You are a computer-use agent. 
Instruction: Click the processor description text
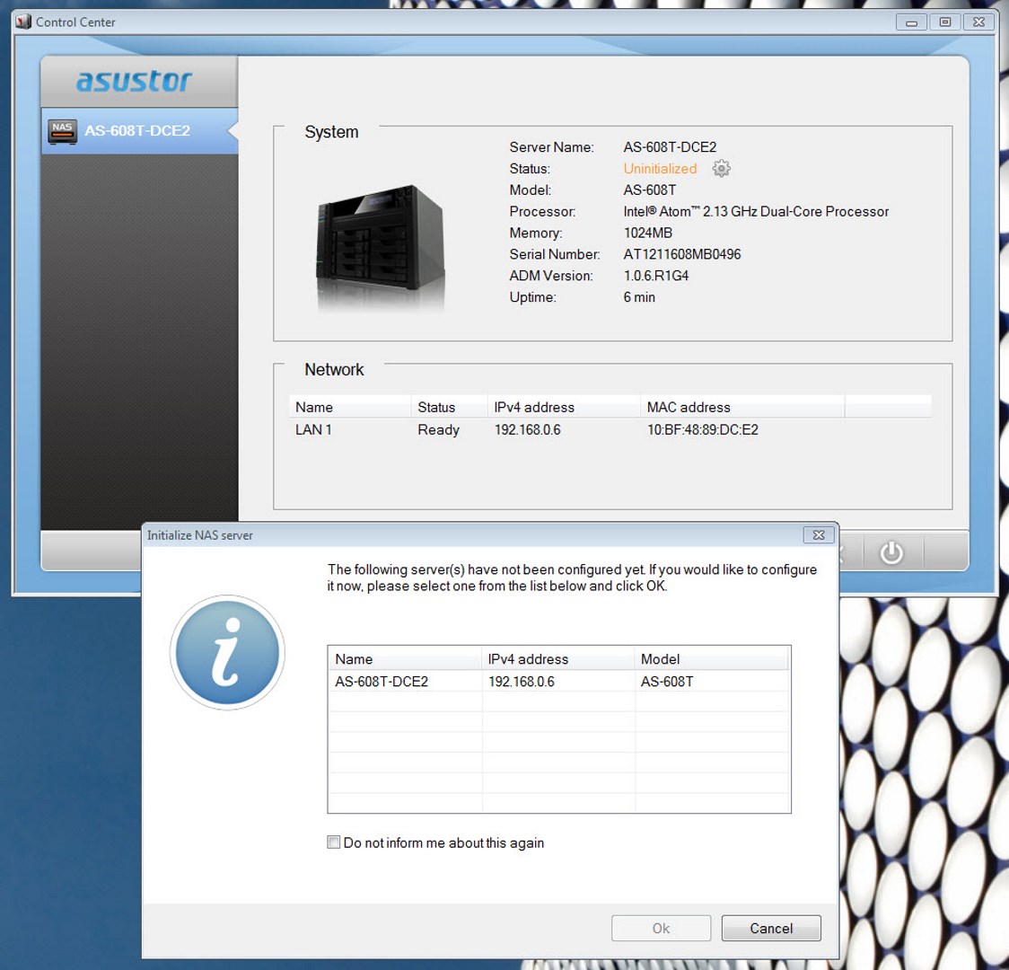756,211
